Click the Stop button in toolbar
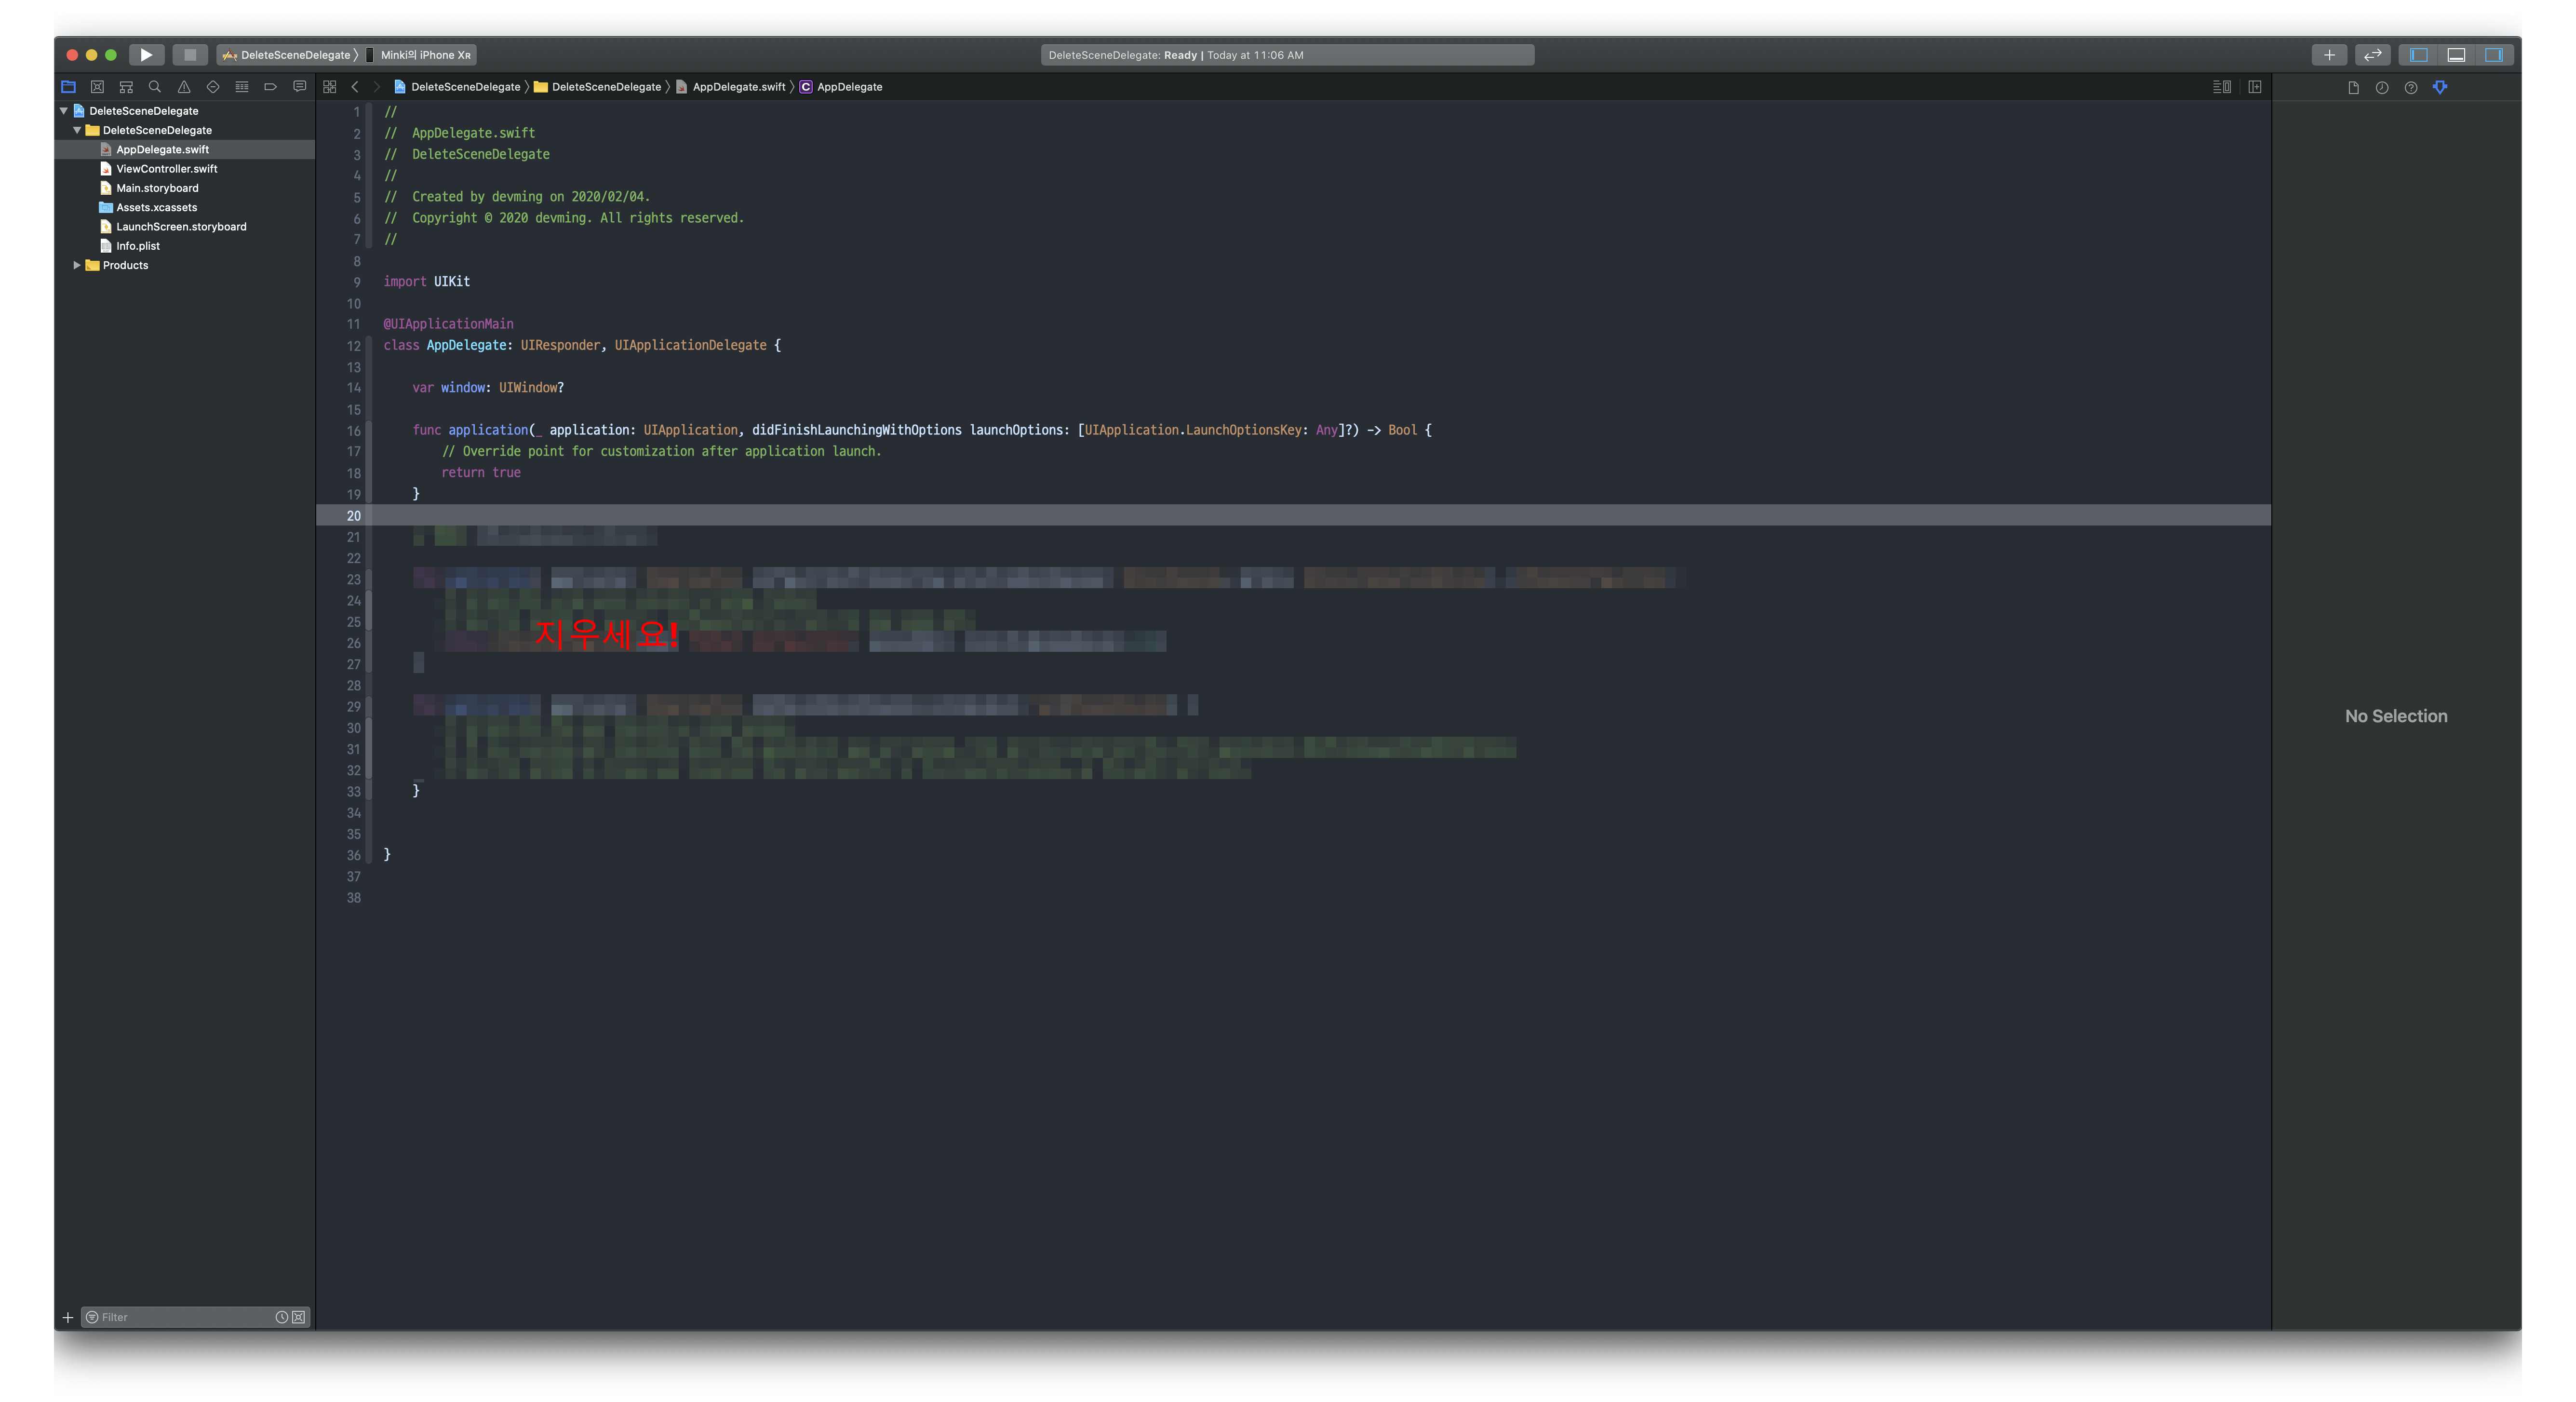This screenshot has height=1402, width=2576. click(x=189, y=55)
